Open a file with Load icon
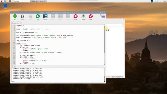This screenshot has height=94, width=167. (23, 17)
